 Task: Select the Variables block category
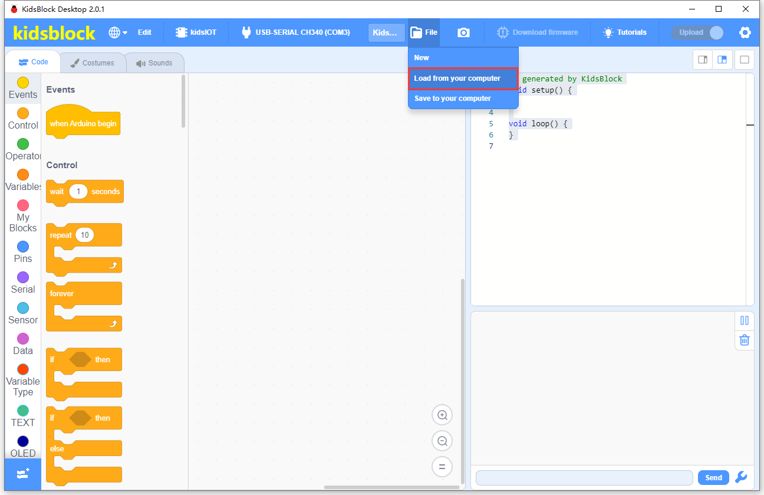(23, 181)
